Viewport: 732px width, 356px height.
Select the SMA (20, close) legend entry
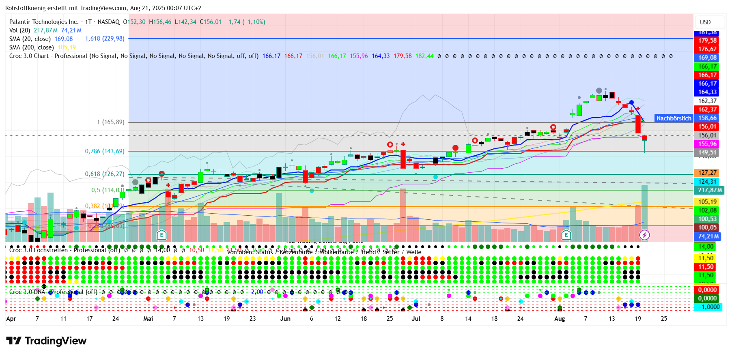tap(30, 39)
